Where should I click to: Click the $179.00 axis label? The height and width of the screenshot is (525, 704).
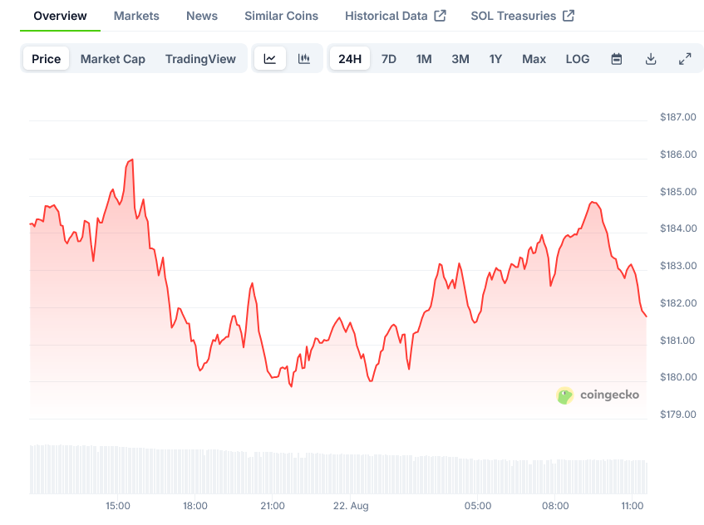click(x=678, y=415)
